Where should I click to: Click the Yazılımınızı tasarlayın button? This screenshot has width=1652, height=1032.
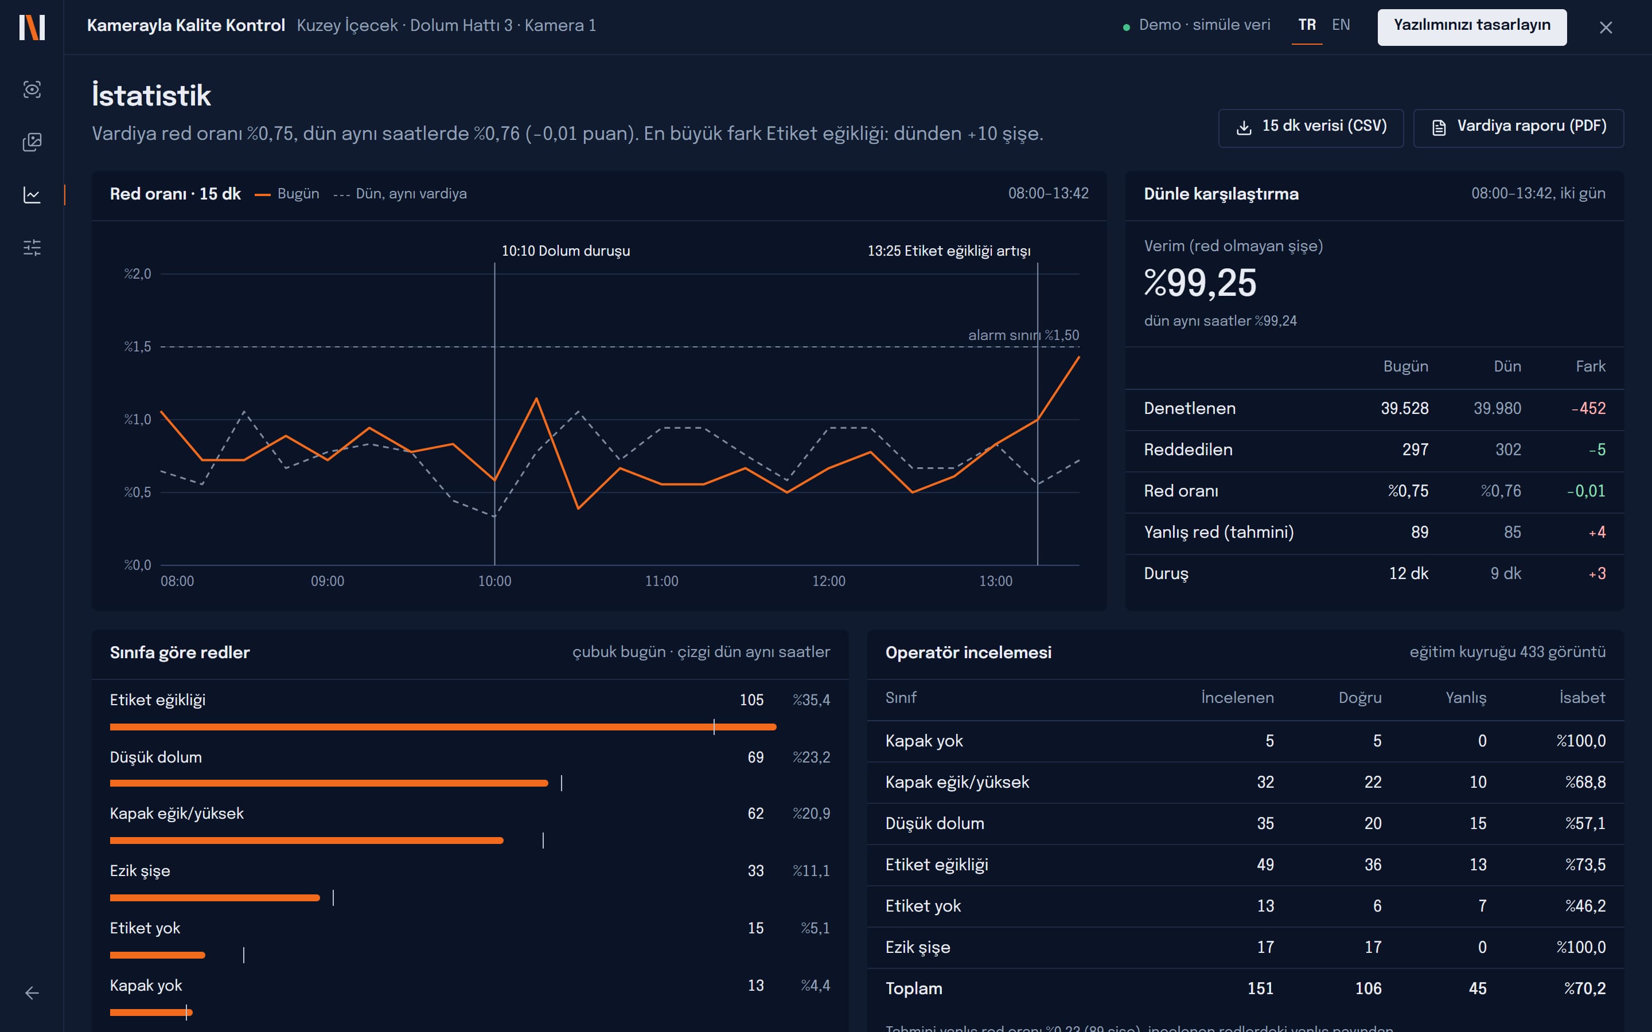[x=1472, y=26]
